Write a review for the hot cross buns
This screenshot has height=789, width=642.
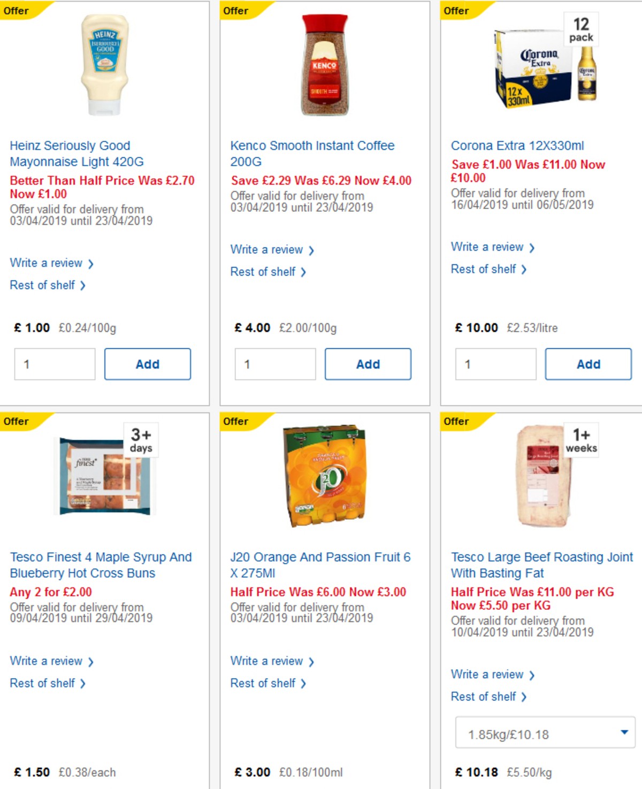coord(47,661)
